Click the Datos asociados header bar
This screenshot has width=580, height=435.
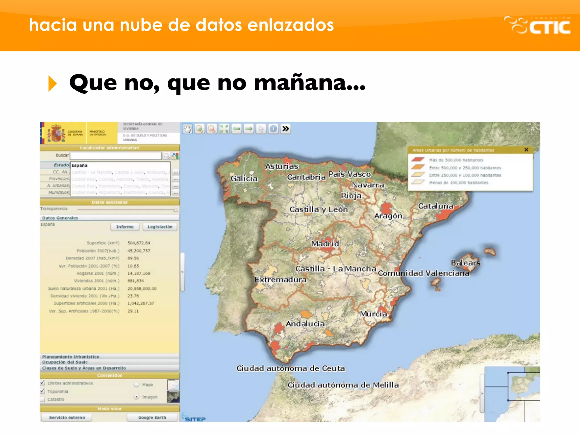110,202
